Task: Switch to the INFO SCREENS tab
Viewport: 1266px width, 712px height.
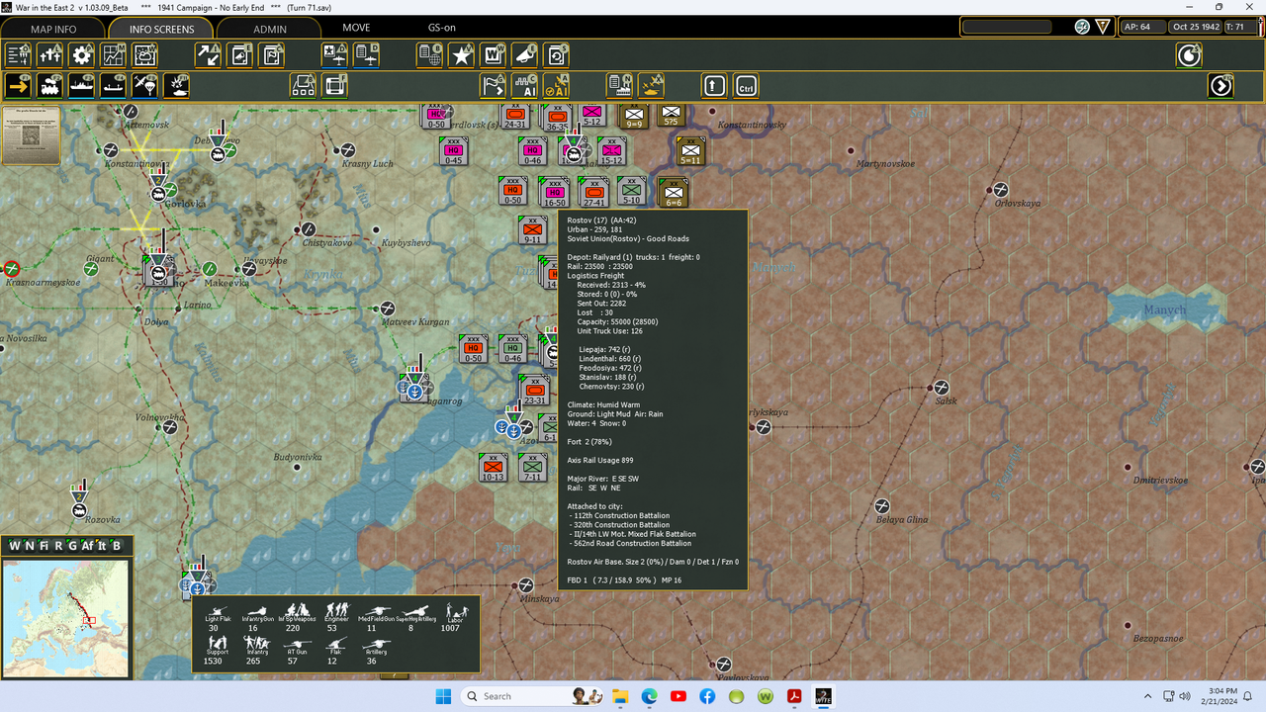Action: pos(161,29)
